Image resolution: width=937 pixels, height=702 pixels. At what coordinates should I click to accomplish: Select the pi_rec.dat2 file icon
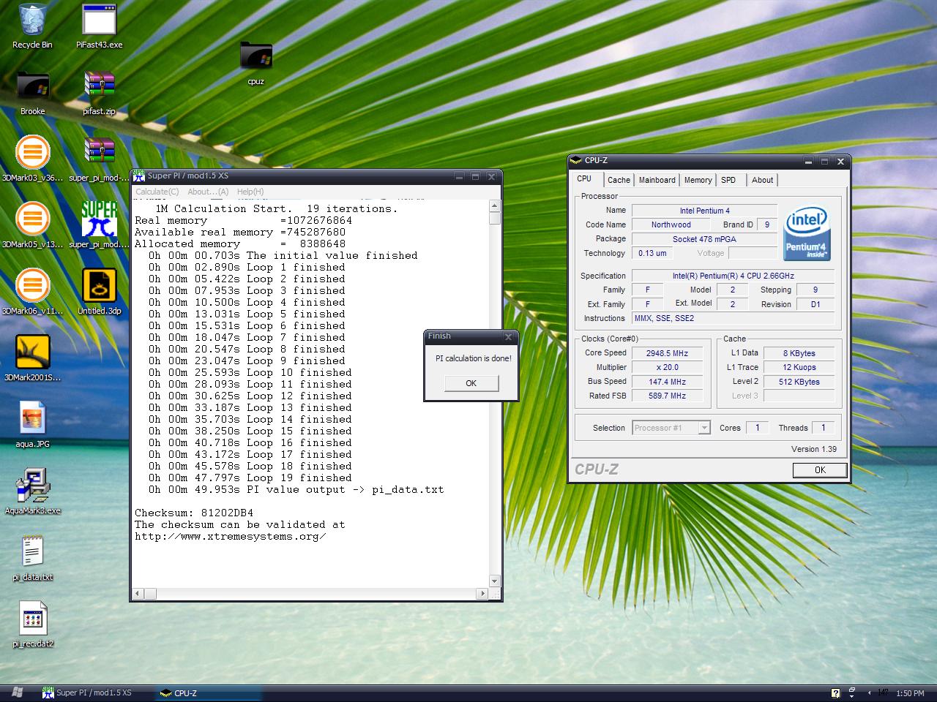(32, 619)
